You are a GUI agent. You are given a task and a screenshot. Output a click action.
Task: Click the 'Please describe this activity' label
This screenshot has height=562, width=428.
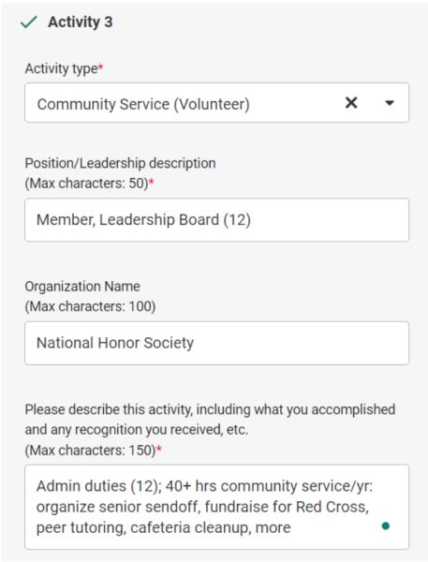click(210, 420)
